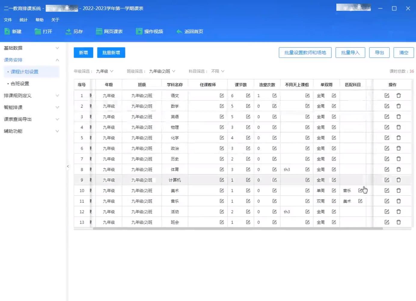The width and height of the screenshot is (416, 301).
Task: Click the operation edit icon for row 1
Action: pyautogui.click(x=387, y=96)
